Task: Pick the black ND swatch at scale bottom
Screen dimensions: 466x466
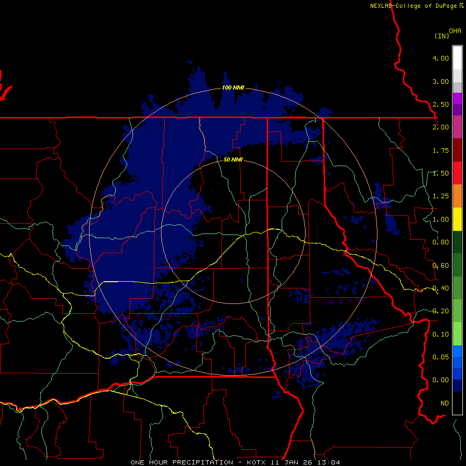Action: (457, 403)
